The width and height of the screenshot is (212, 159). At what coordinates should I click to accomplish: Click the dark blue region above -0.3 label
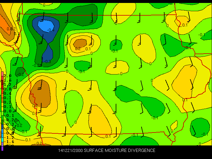click(x=48, y=52)
